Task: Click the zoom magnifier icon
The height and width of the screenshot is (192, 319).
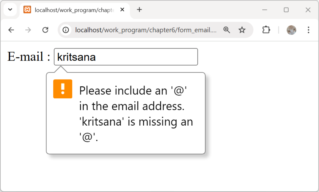Action: point(227,30)
